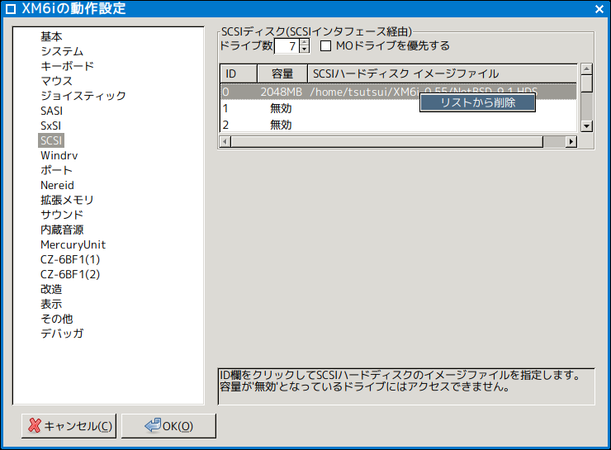Select 基本 in the settings list
The width and height of the screenshot is (611, 450).
[x=51, y=36]
